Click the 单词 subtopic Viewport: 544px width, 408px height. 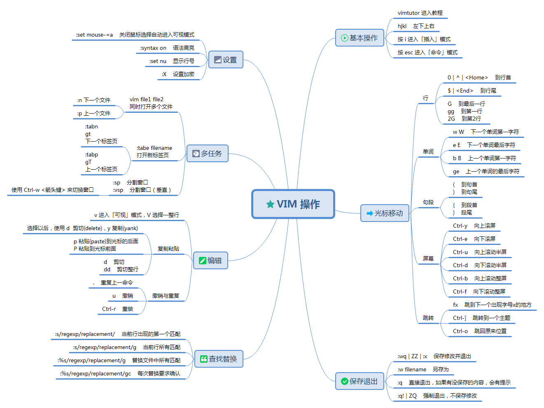428,152
